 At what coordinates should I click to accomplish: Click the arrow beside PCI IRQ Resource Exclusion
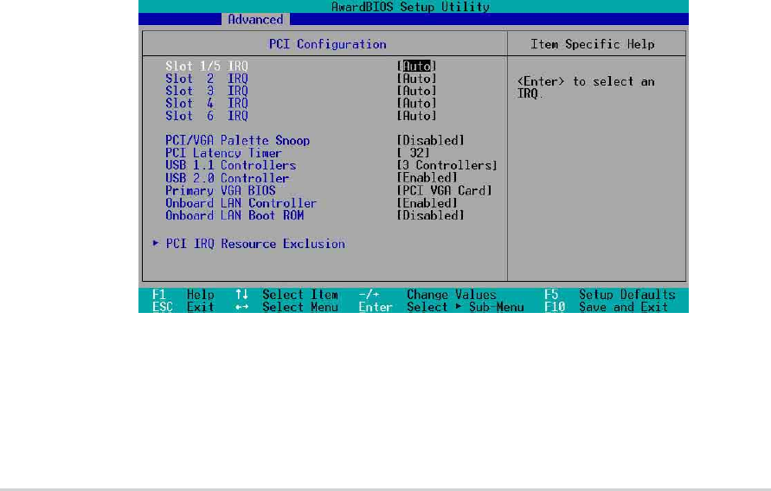point(156,244)
